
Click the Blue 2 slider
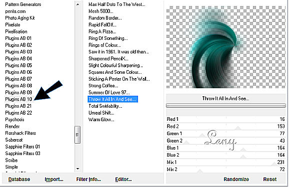226,155
